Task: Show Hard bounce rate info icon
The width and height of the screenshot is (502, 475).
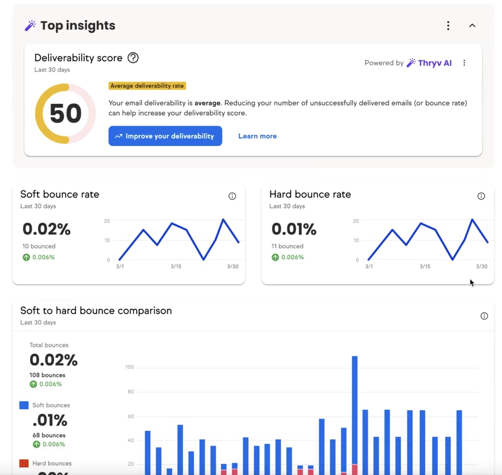Action: click(x=481, y=196)
